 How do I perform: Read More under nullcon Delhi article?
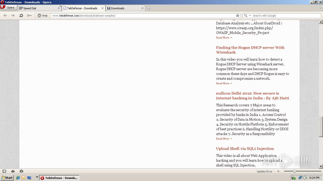coord(224,139)
